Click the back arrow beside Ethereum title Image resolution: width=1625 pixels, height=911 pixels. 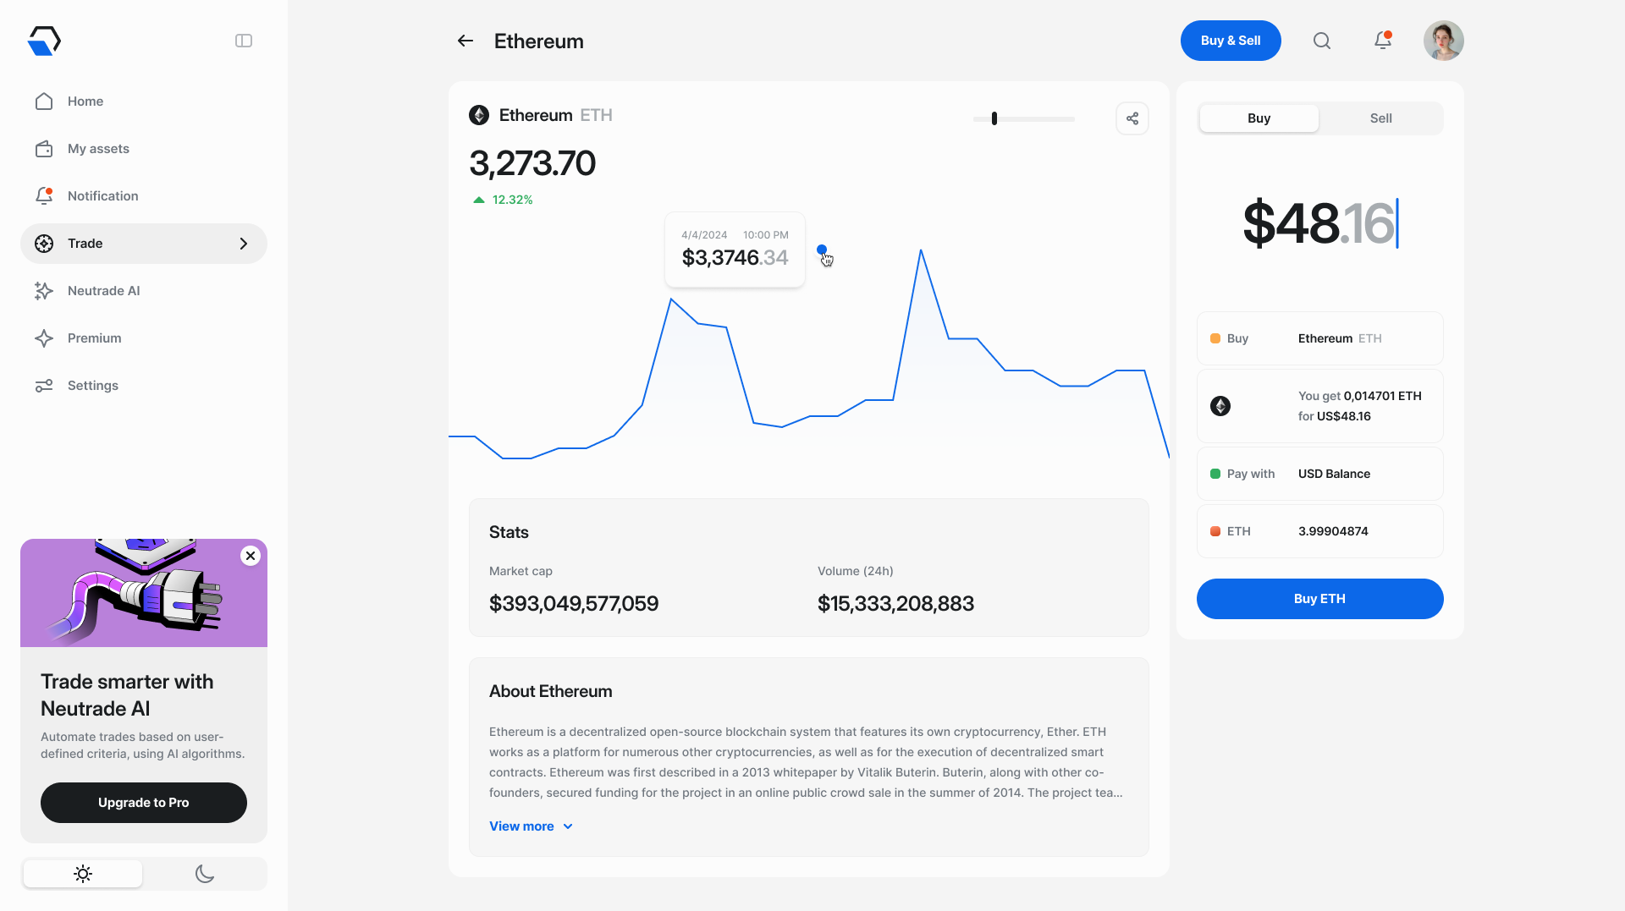[x=465, y=41]
